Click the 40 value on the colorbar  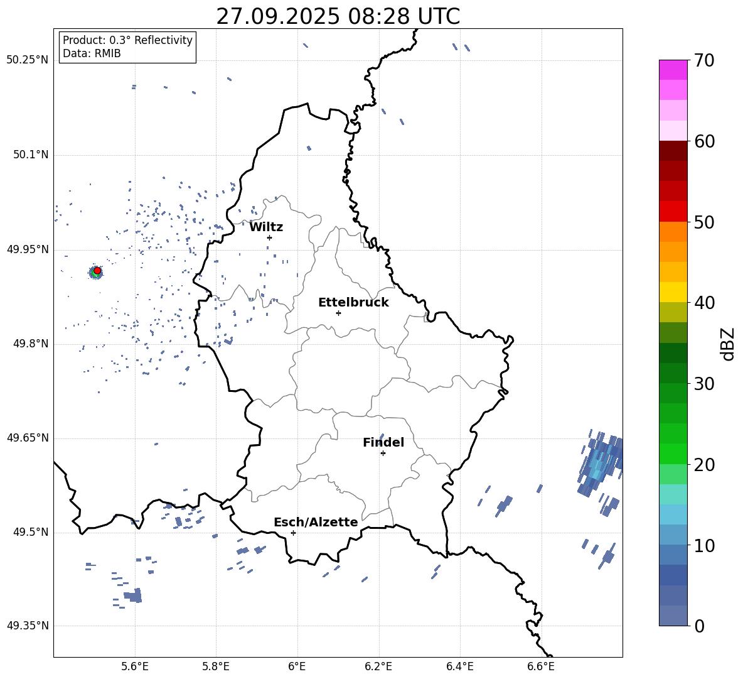[x=704, y=303]
